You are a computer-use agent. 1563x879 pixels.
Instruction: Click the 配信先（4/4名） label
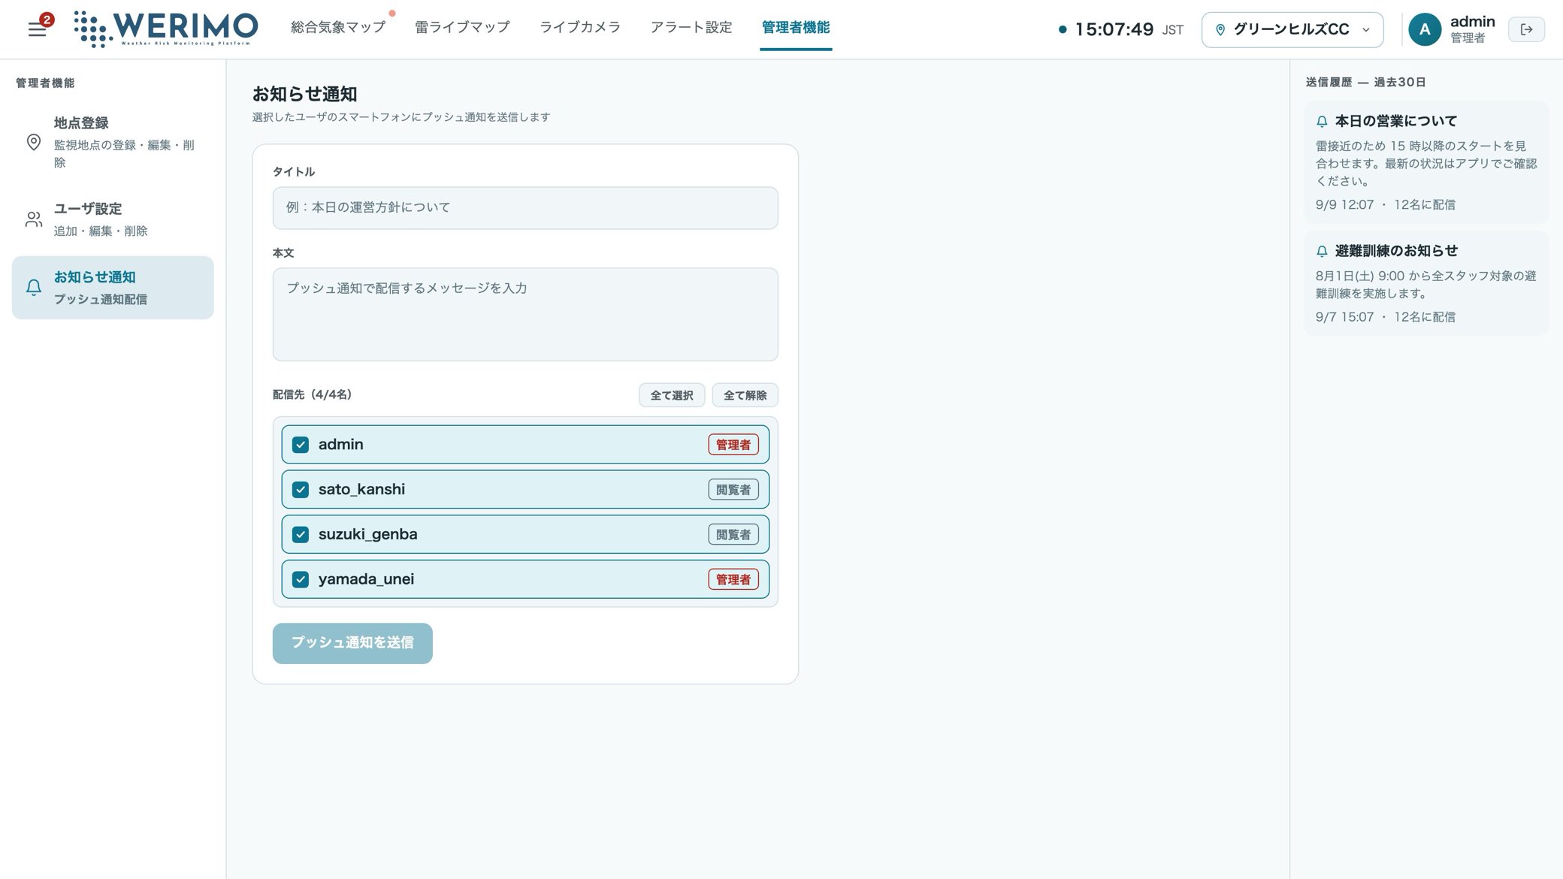click(x=312, y=394)
